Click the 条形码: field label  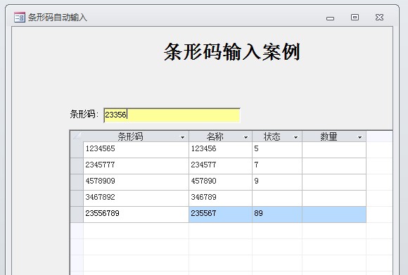click(84, 114)
